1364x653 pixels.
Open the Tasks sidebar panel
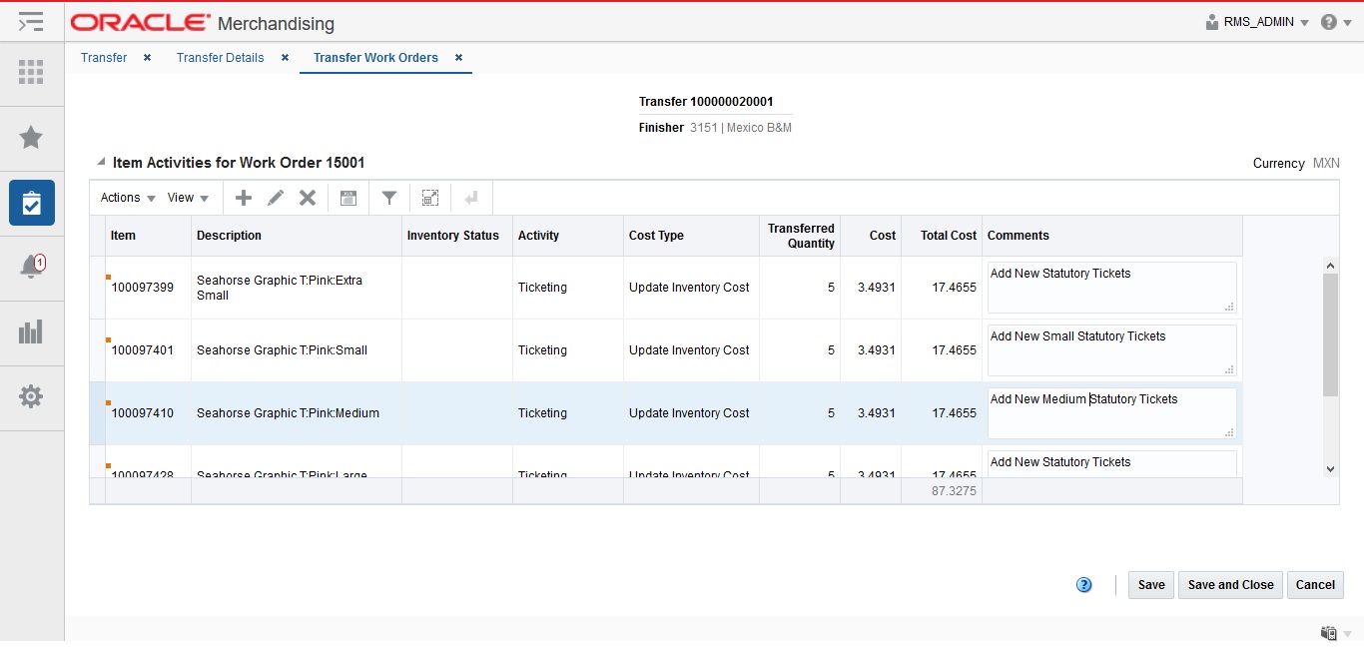point(31,202)
